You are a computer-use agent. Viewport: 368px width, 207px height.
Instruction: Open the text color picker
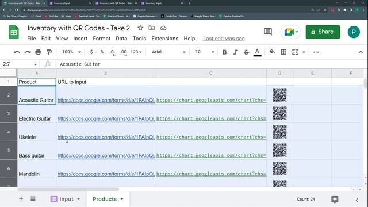(257, 52)
